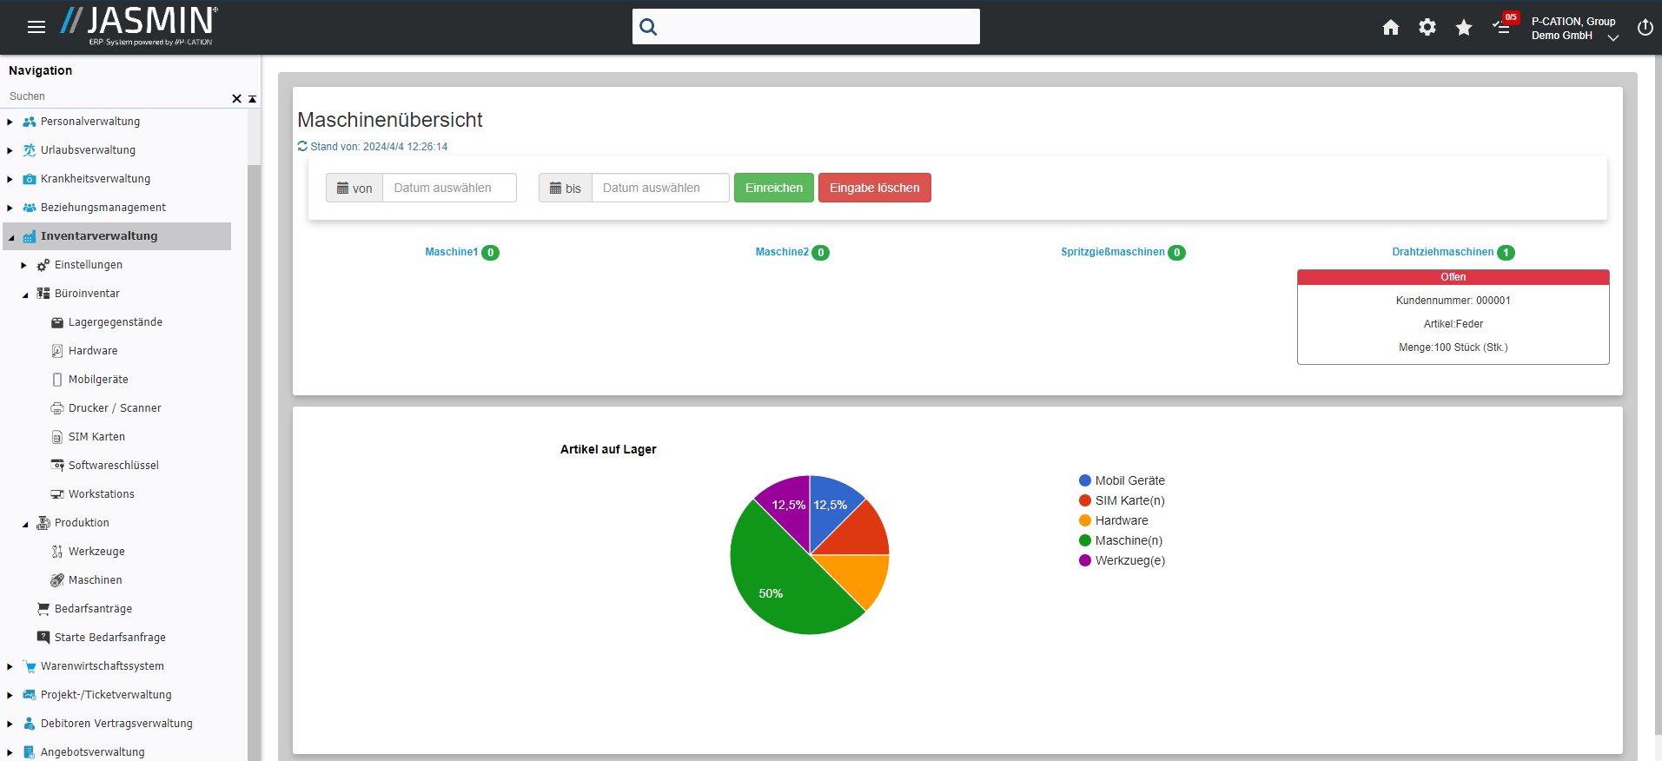Screen dimensions: 1662x761
Task: Open Maschinen in the navigation
Action: (x=95, y=580)
